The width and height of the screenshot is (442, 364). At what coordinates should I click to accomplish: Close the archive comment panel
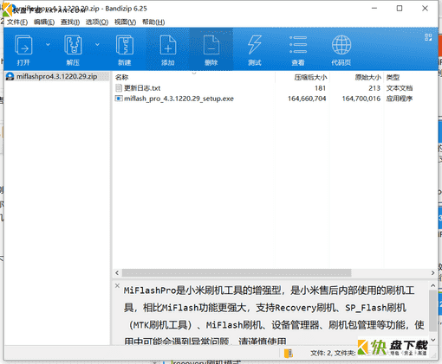pyautogui.click(x=117, y=285)
